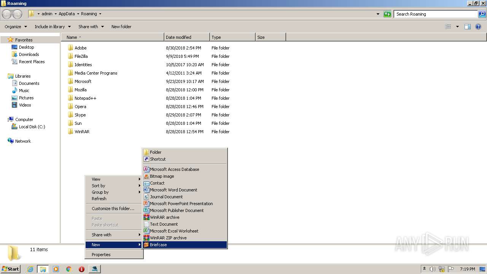Choose WinRAR ZIP archive entry

click(185, 238)
